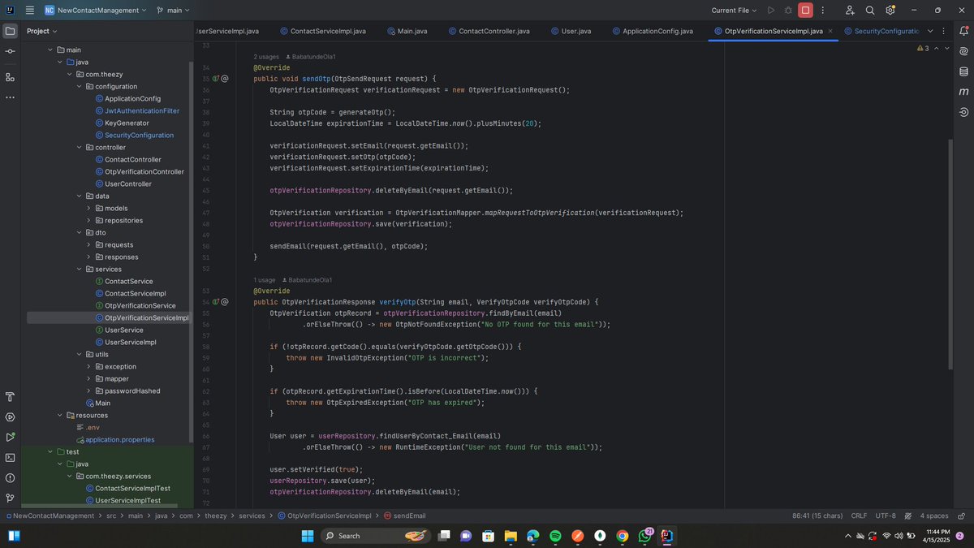Collapse the configuration folder
This screenshot has height=548, width=974.
[x=80, y=86]
